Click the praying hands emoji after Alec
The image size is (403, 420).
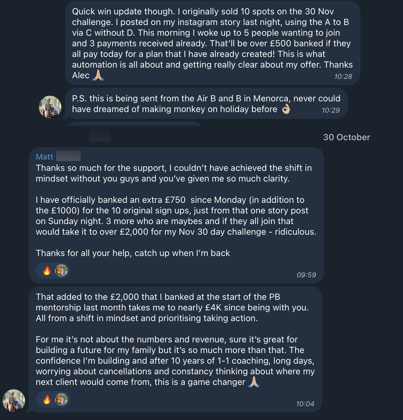(98, 75)
